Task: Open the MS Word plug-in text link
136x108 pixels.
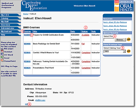Action: coord(9,55)
